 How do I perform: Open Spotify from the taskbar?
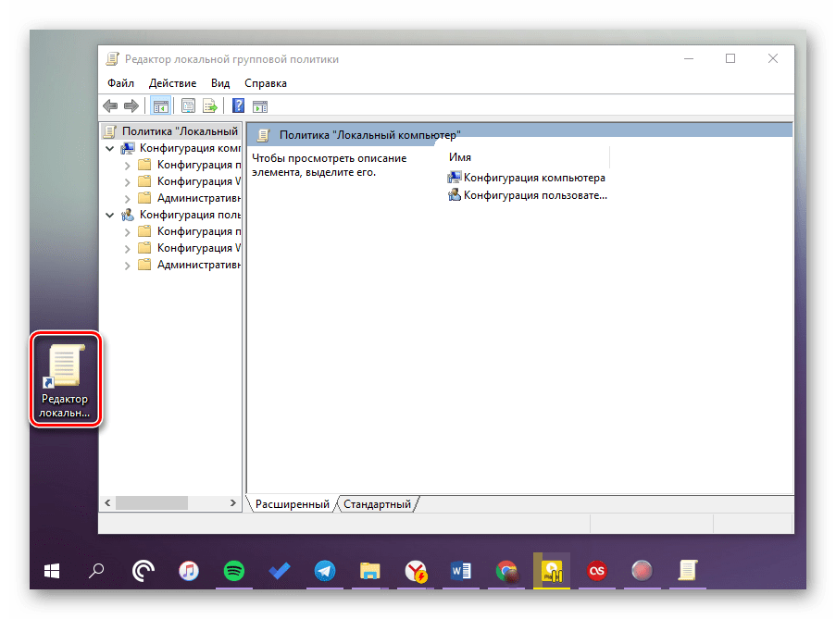click(x=232, y=572)
